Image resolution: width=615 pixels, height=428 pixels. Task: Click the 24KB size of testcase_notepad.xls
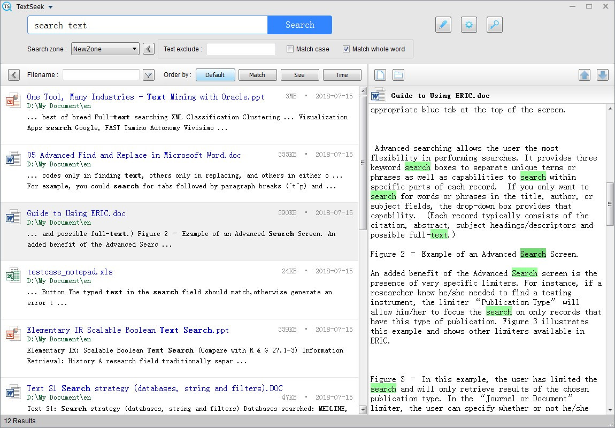(289, 271)
